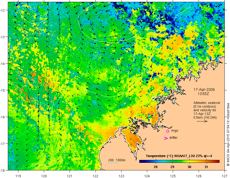230x178 pixels.
Task: Click the 'and velocity for' text line
Action: click(205, 110)
